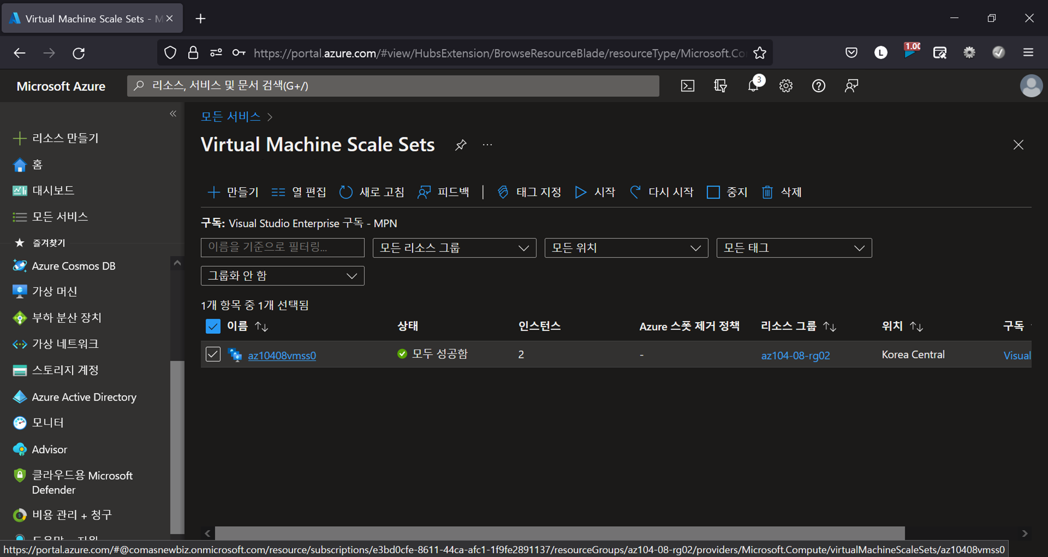1048x557 pixels.
Task: Click 리소스 만들기 in sidebar
Action: (56, 138)
